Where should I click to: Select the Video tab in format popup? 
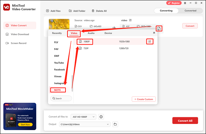(74, 33)
